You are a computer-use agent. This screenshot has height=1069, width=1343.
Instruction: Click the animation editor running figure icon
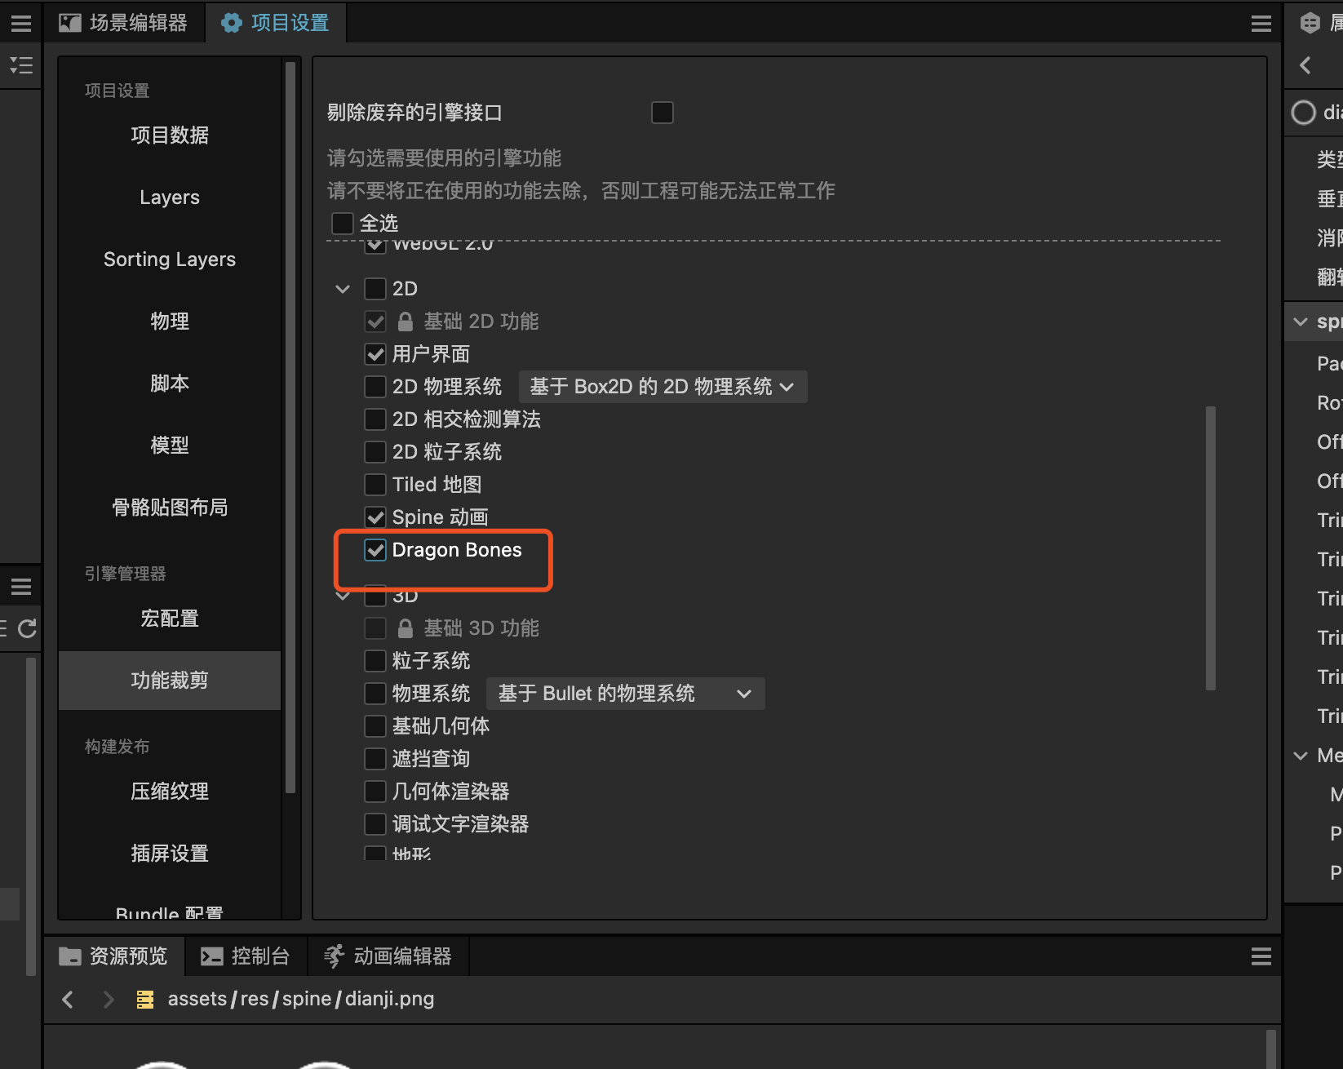coord(334,956)
